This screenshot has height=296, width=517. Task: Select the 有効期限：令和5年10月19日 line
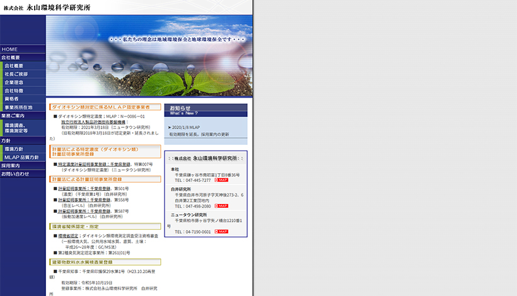tap(87, 283)
